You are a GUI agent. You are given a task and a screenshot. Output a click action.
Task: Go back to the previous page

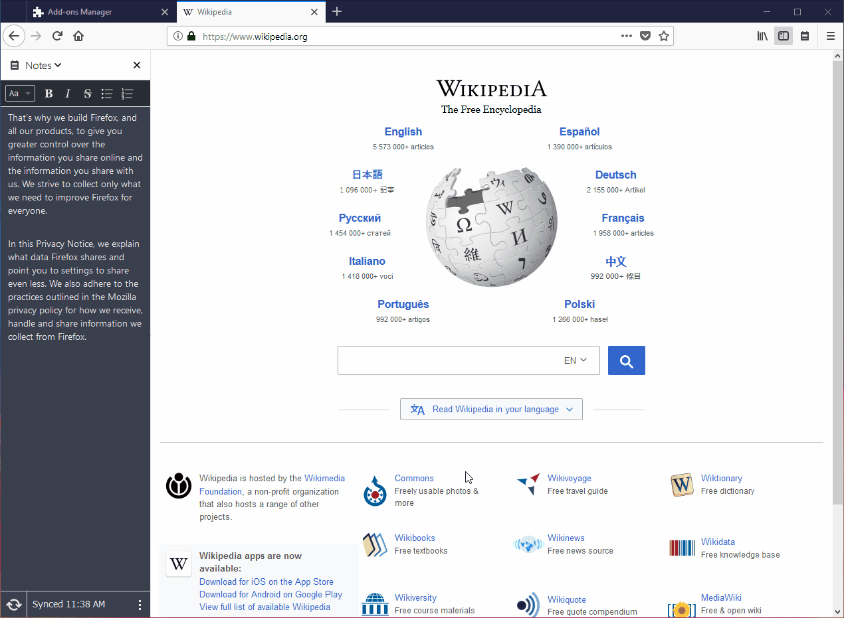pos(14,36)
